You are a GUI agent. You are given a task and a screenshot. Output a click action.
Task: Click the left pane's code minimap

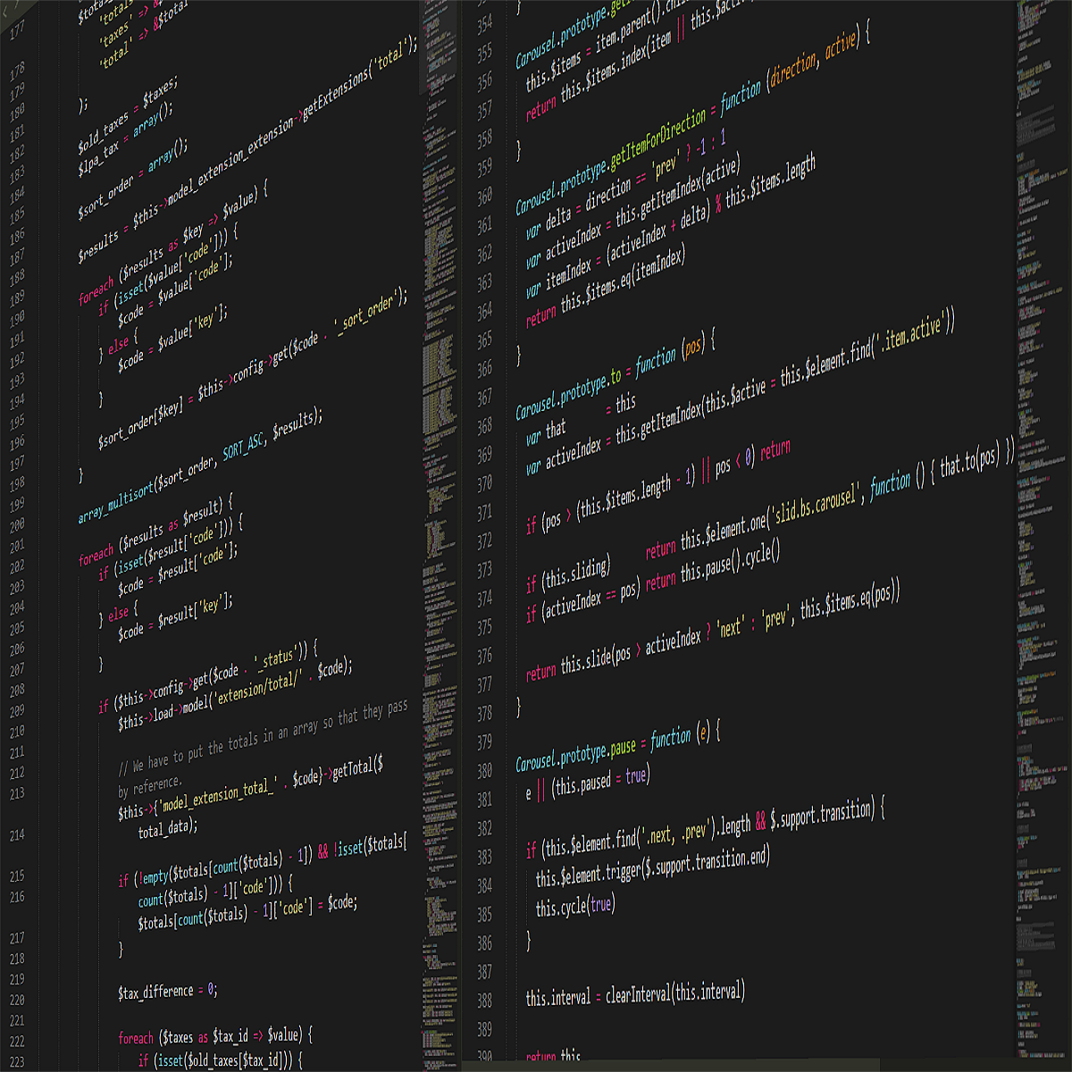coord(438,536)
